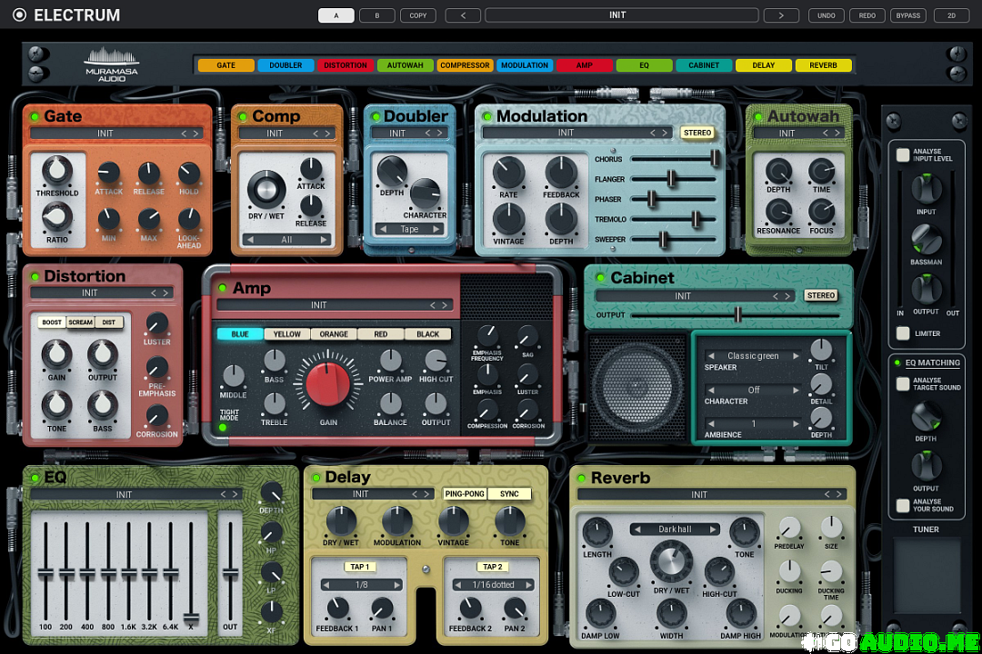The image size is (982, 654).
Task: Click the Autowah Focus knob
Action: pos(821,213)
